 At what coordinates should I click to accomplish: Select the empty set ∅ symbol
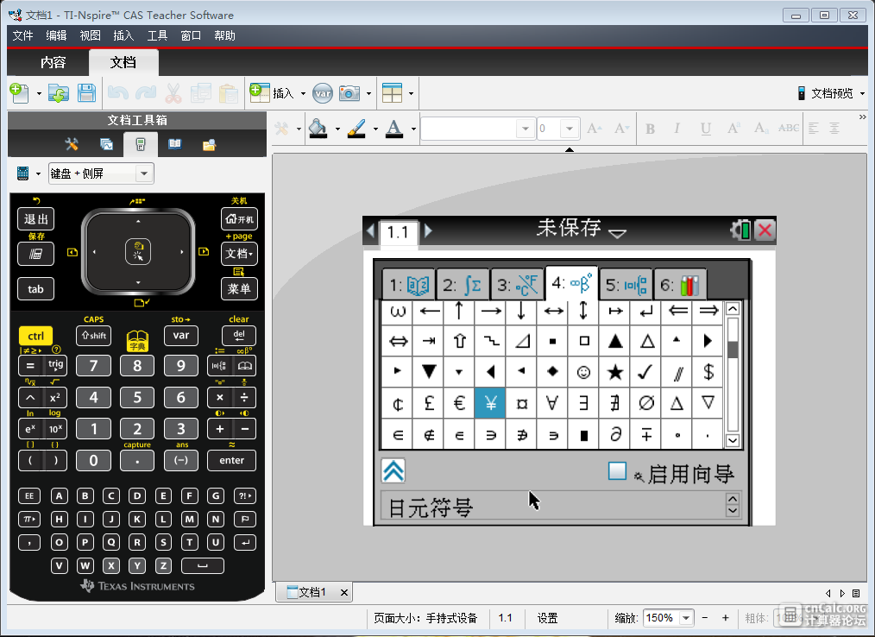tap(645, 403)
